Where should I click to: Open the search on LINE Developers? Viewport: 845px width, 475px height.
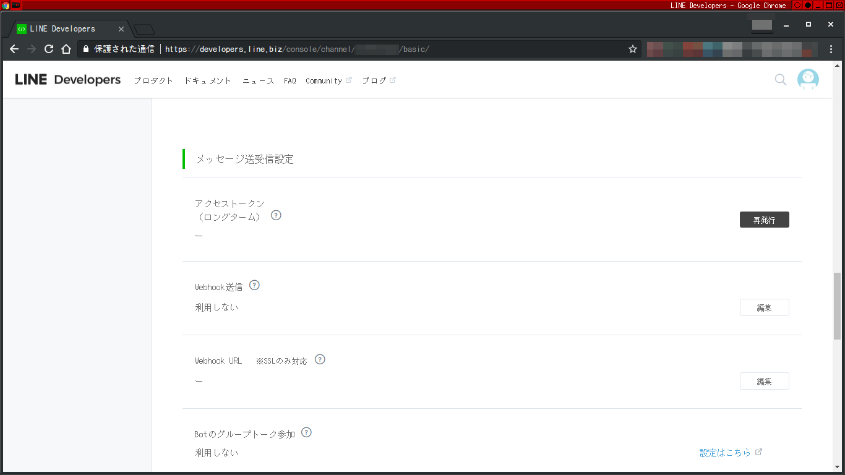[x=780, y=79]
